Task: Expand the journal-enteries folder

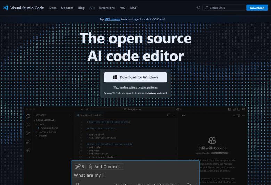Action: click(36, 132)
